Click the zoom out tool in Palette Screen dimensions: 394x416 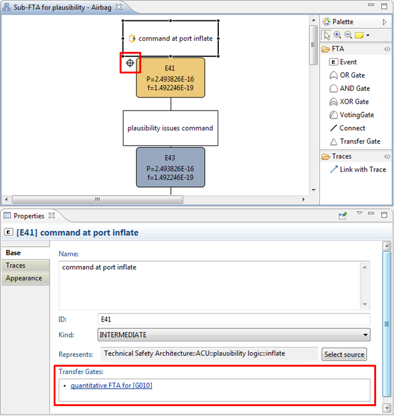(x=348, y=35)
